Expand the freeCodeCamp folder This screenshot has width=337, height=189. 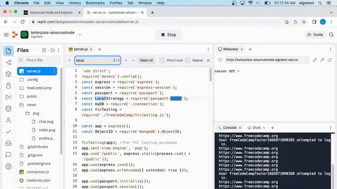(39, 88)
